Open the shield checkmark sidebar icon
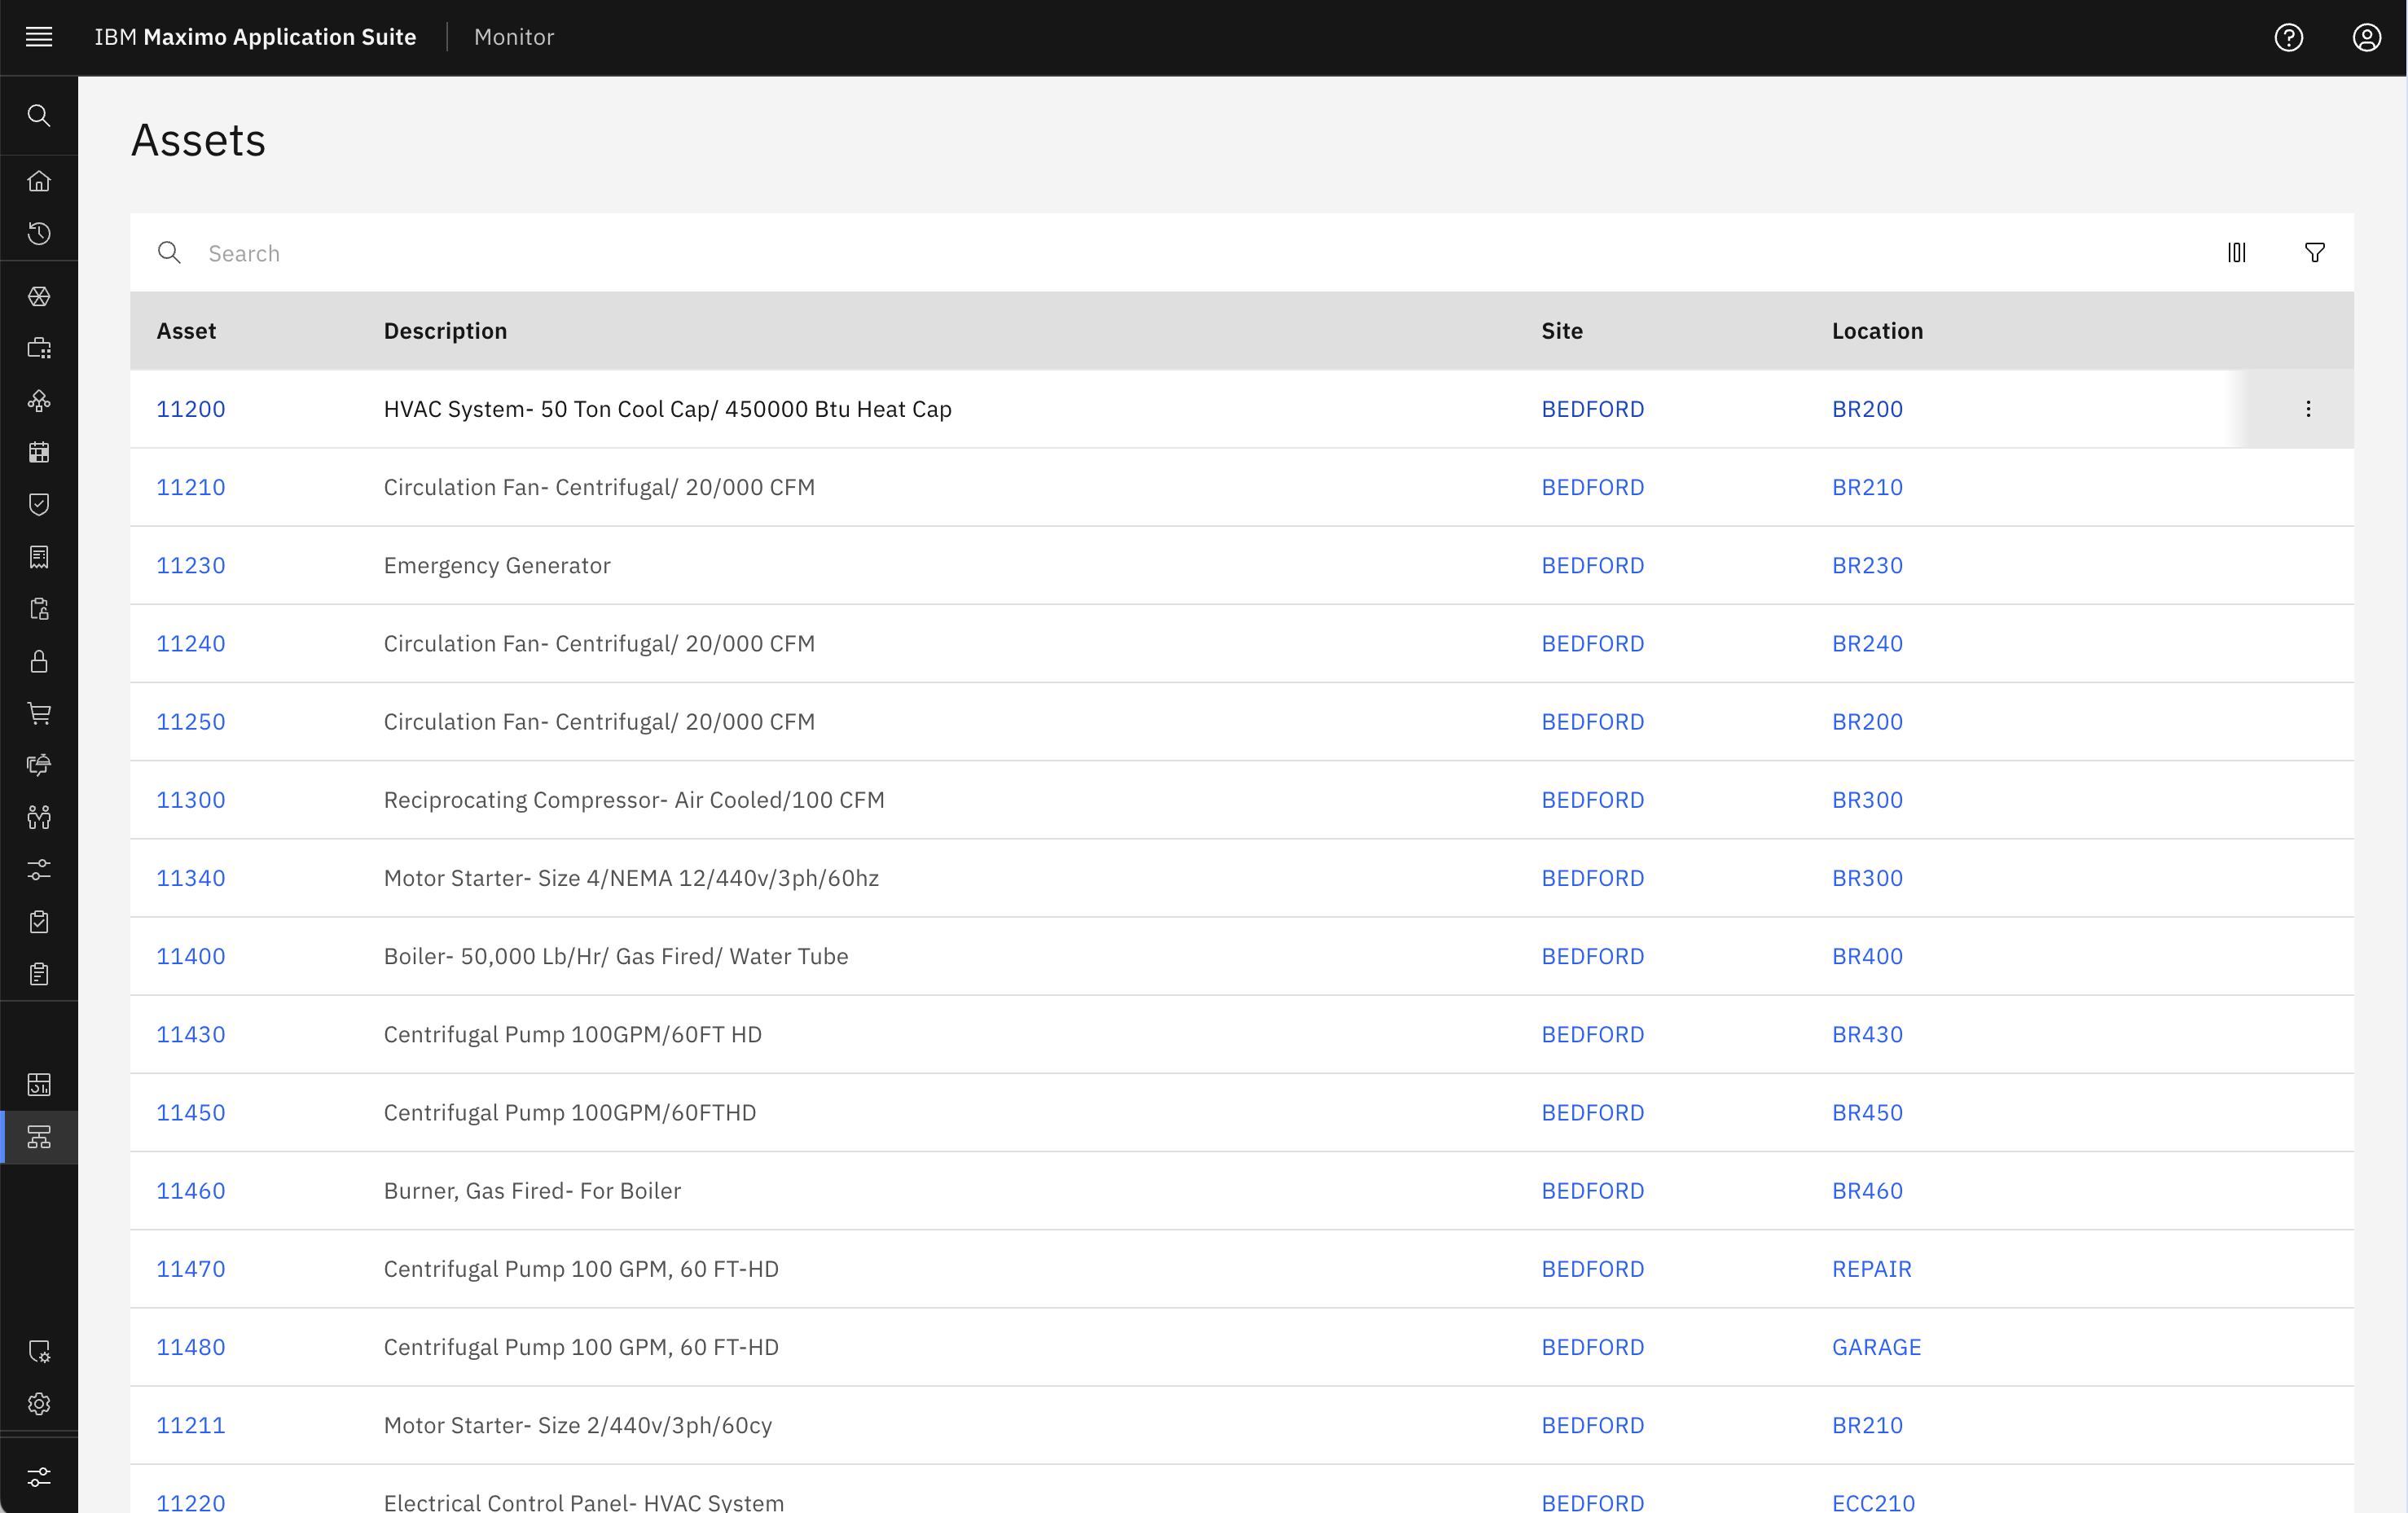The height and width of the screenshot is (1513, 2408). pyautogui.click(x=39, y=505)
